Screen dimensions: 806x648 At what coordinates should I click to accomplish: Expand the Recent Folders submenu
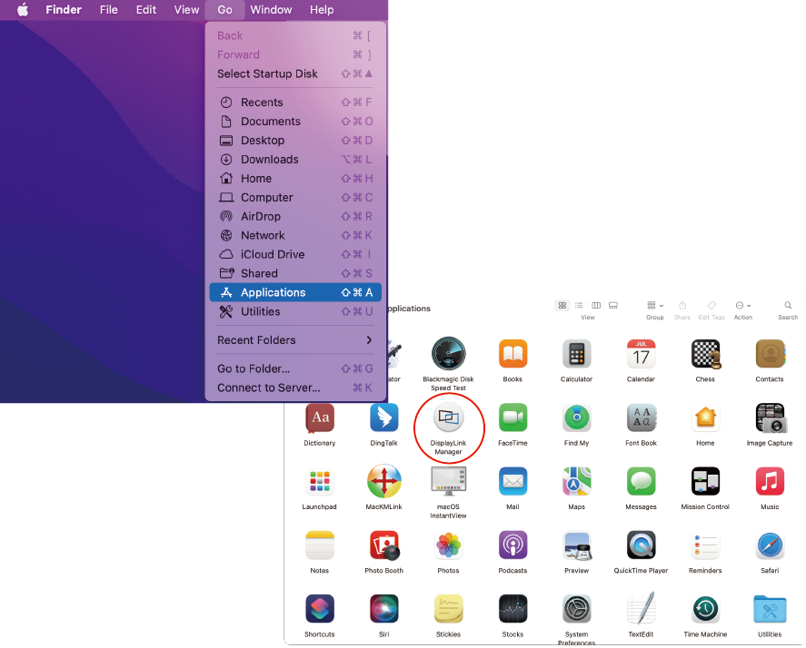295,340
